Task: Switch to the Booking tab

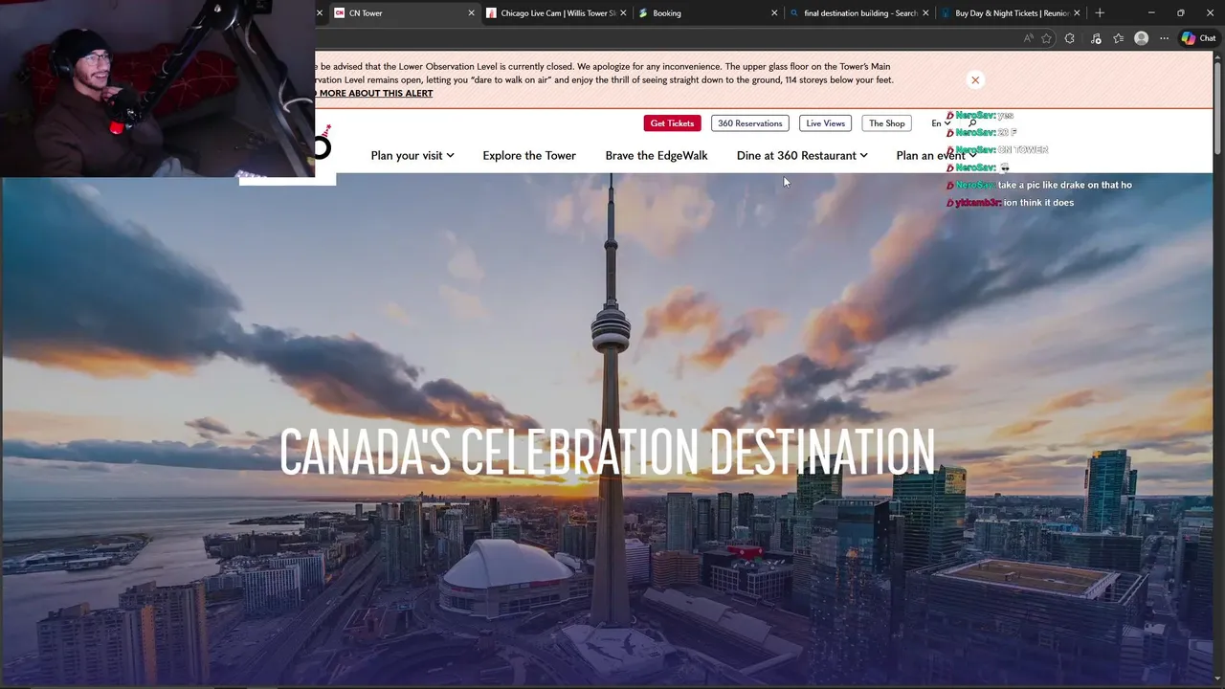Action: pos(707,13)
